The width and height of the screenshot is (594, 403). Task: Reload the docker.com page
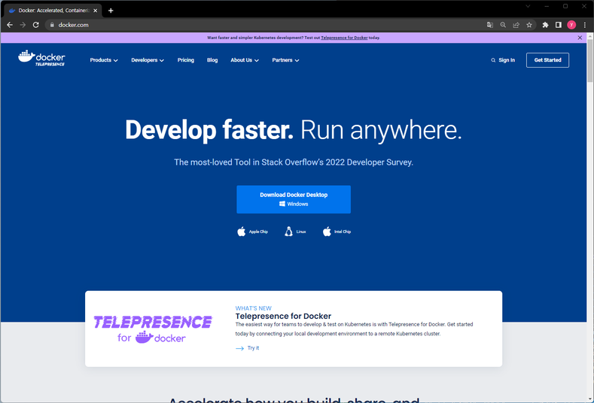(x=35, y=25)
